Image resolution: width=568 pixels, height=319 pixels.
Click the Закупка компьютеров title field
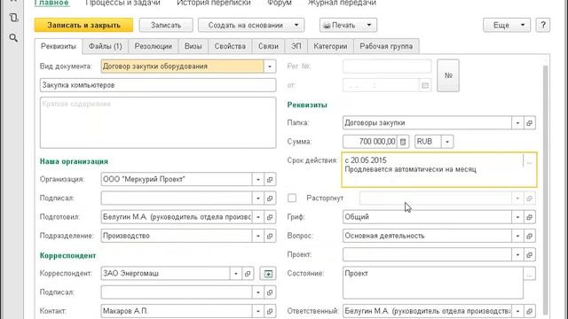pyautogui.click(x=158, y=85)
